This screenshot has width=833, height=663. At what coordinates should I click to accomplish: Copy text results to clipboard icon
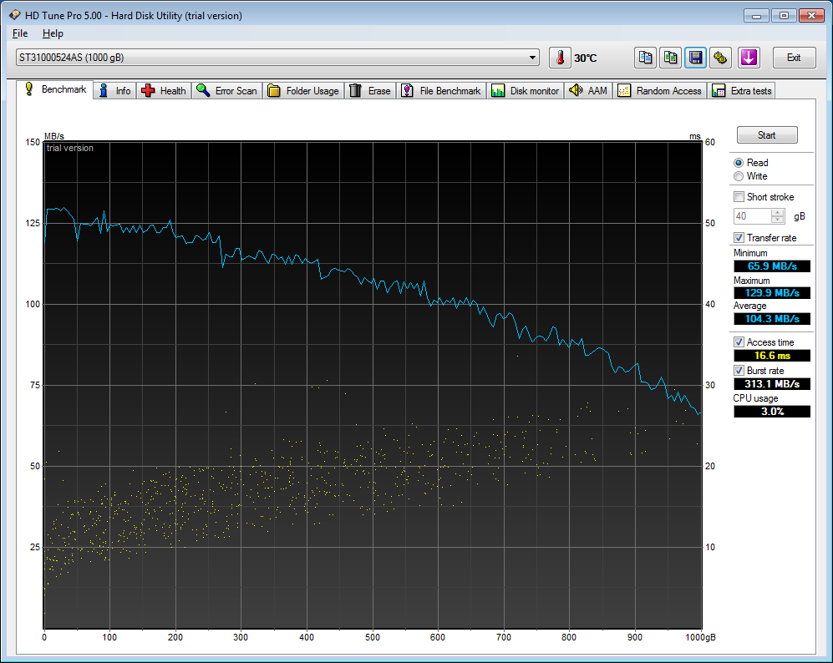(x=645, y=58)
